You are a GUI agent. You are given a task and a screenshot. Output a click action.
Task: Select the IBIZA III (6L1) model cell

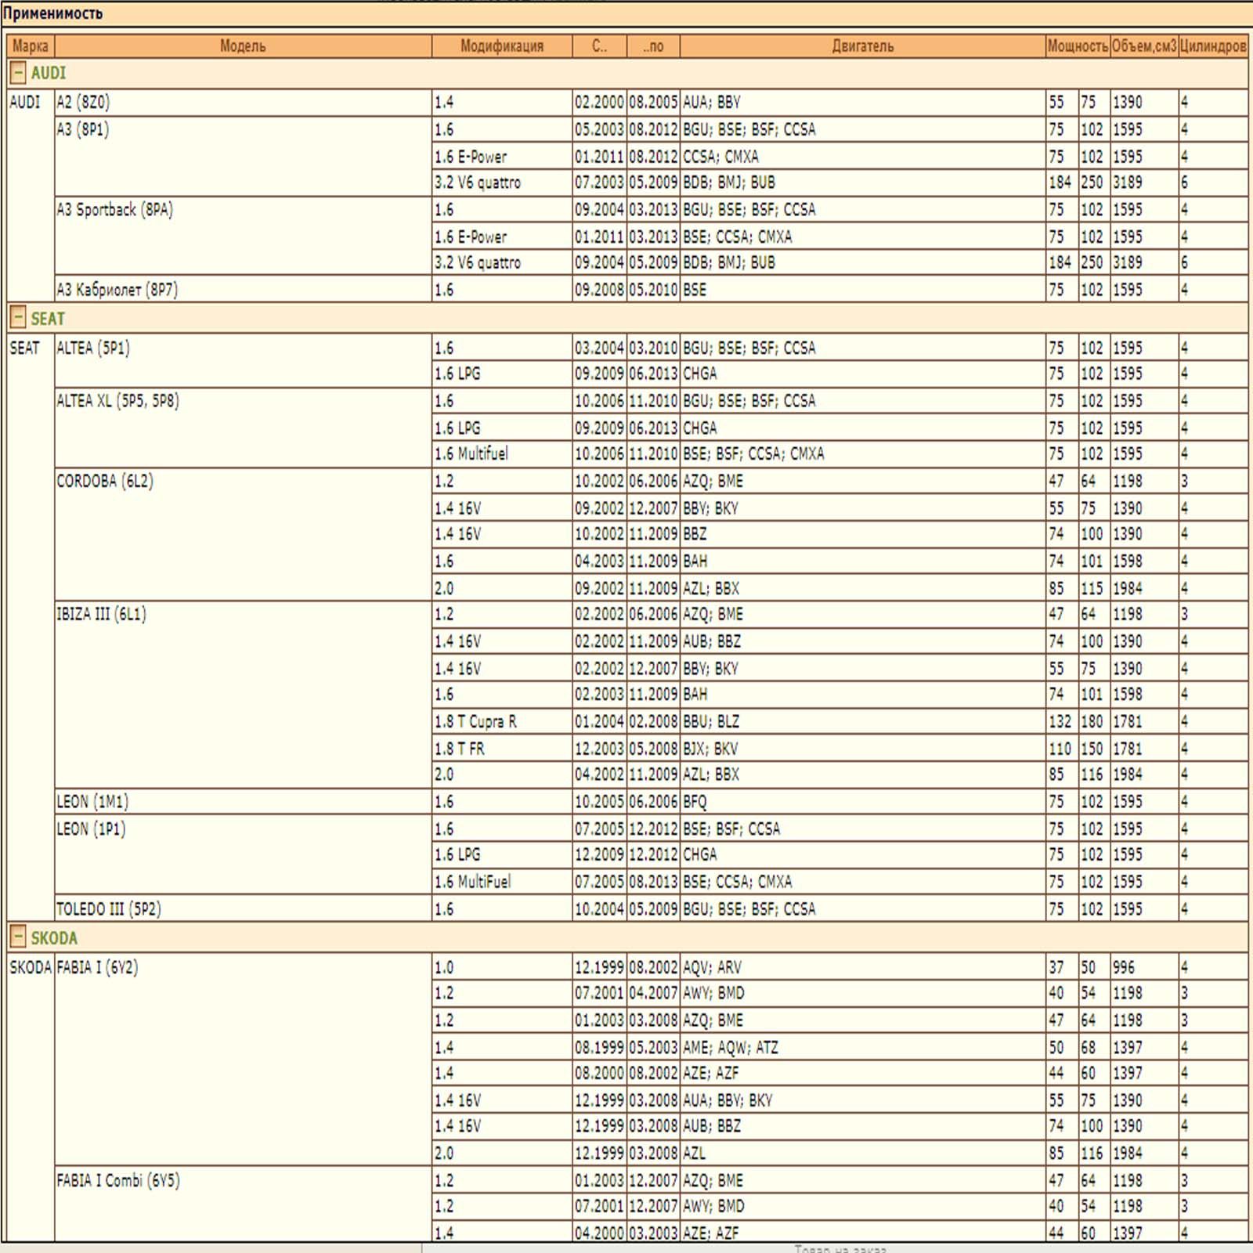click(x=101, y=614)
